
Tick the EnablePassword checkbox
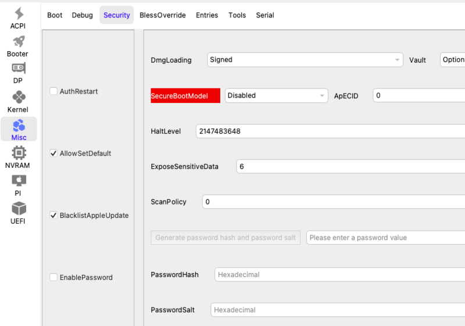point(53,277)
